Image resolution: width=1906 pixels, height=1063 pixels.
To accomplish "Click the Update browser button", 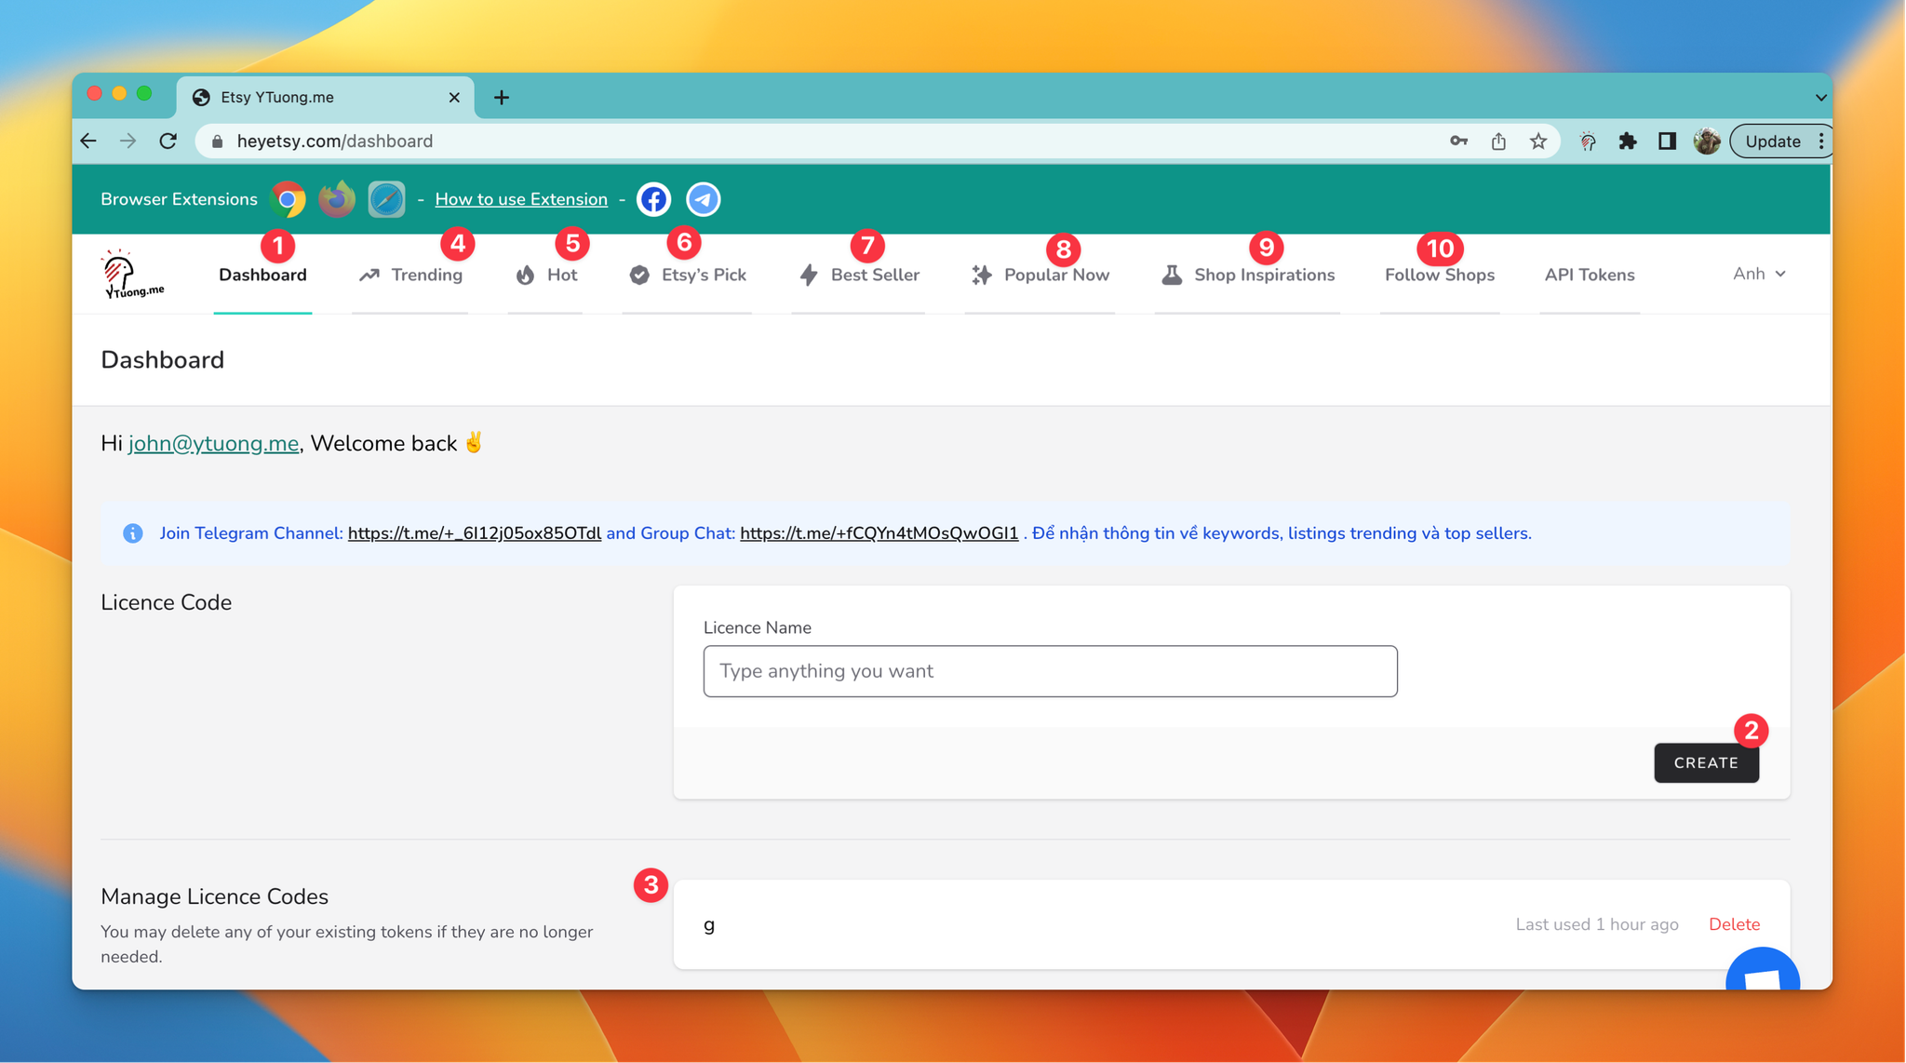I will point(1772,141).
